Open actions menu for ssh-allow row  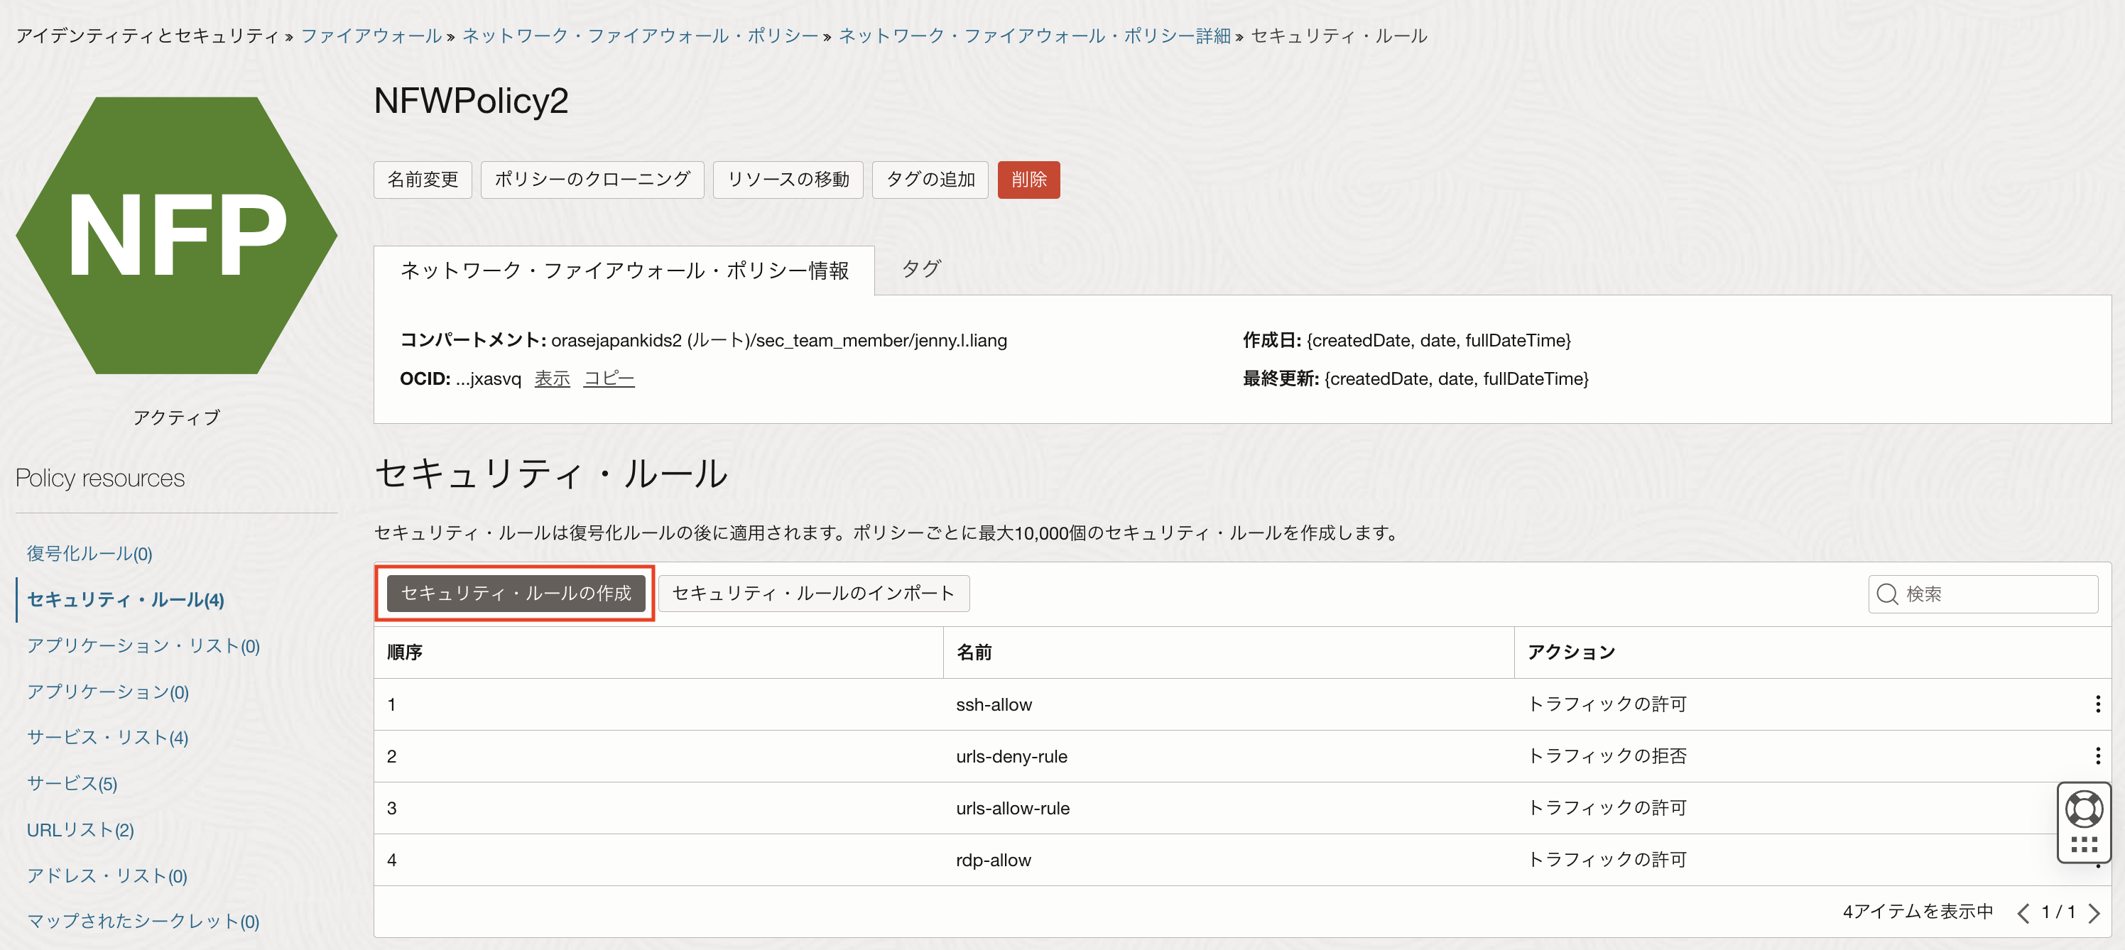point(2097,704)
